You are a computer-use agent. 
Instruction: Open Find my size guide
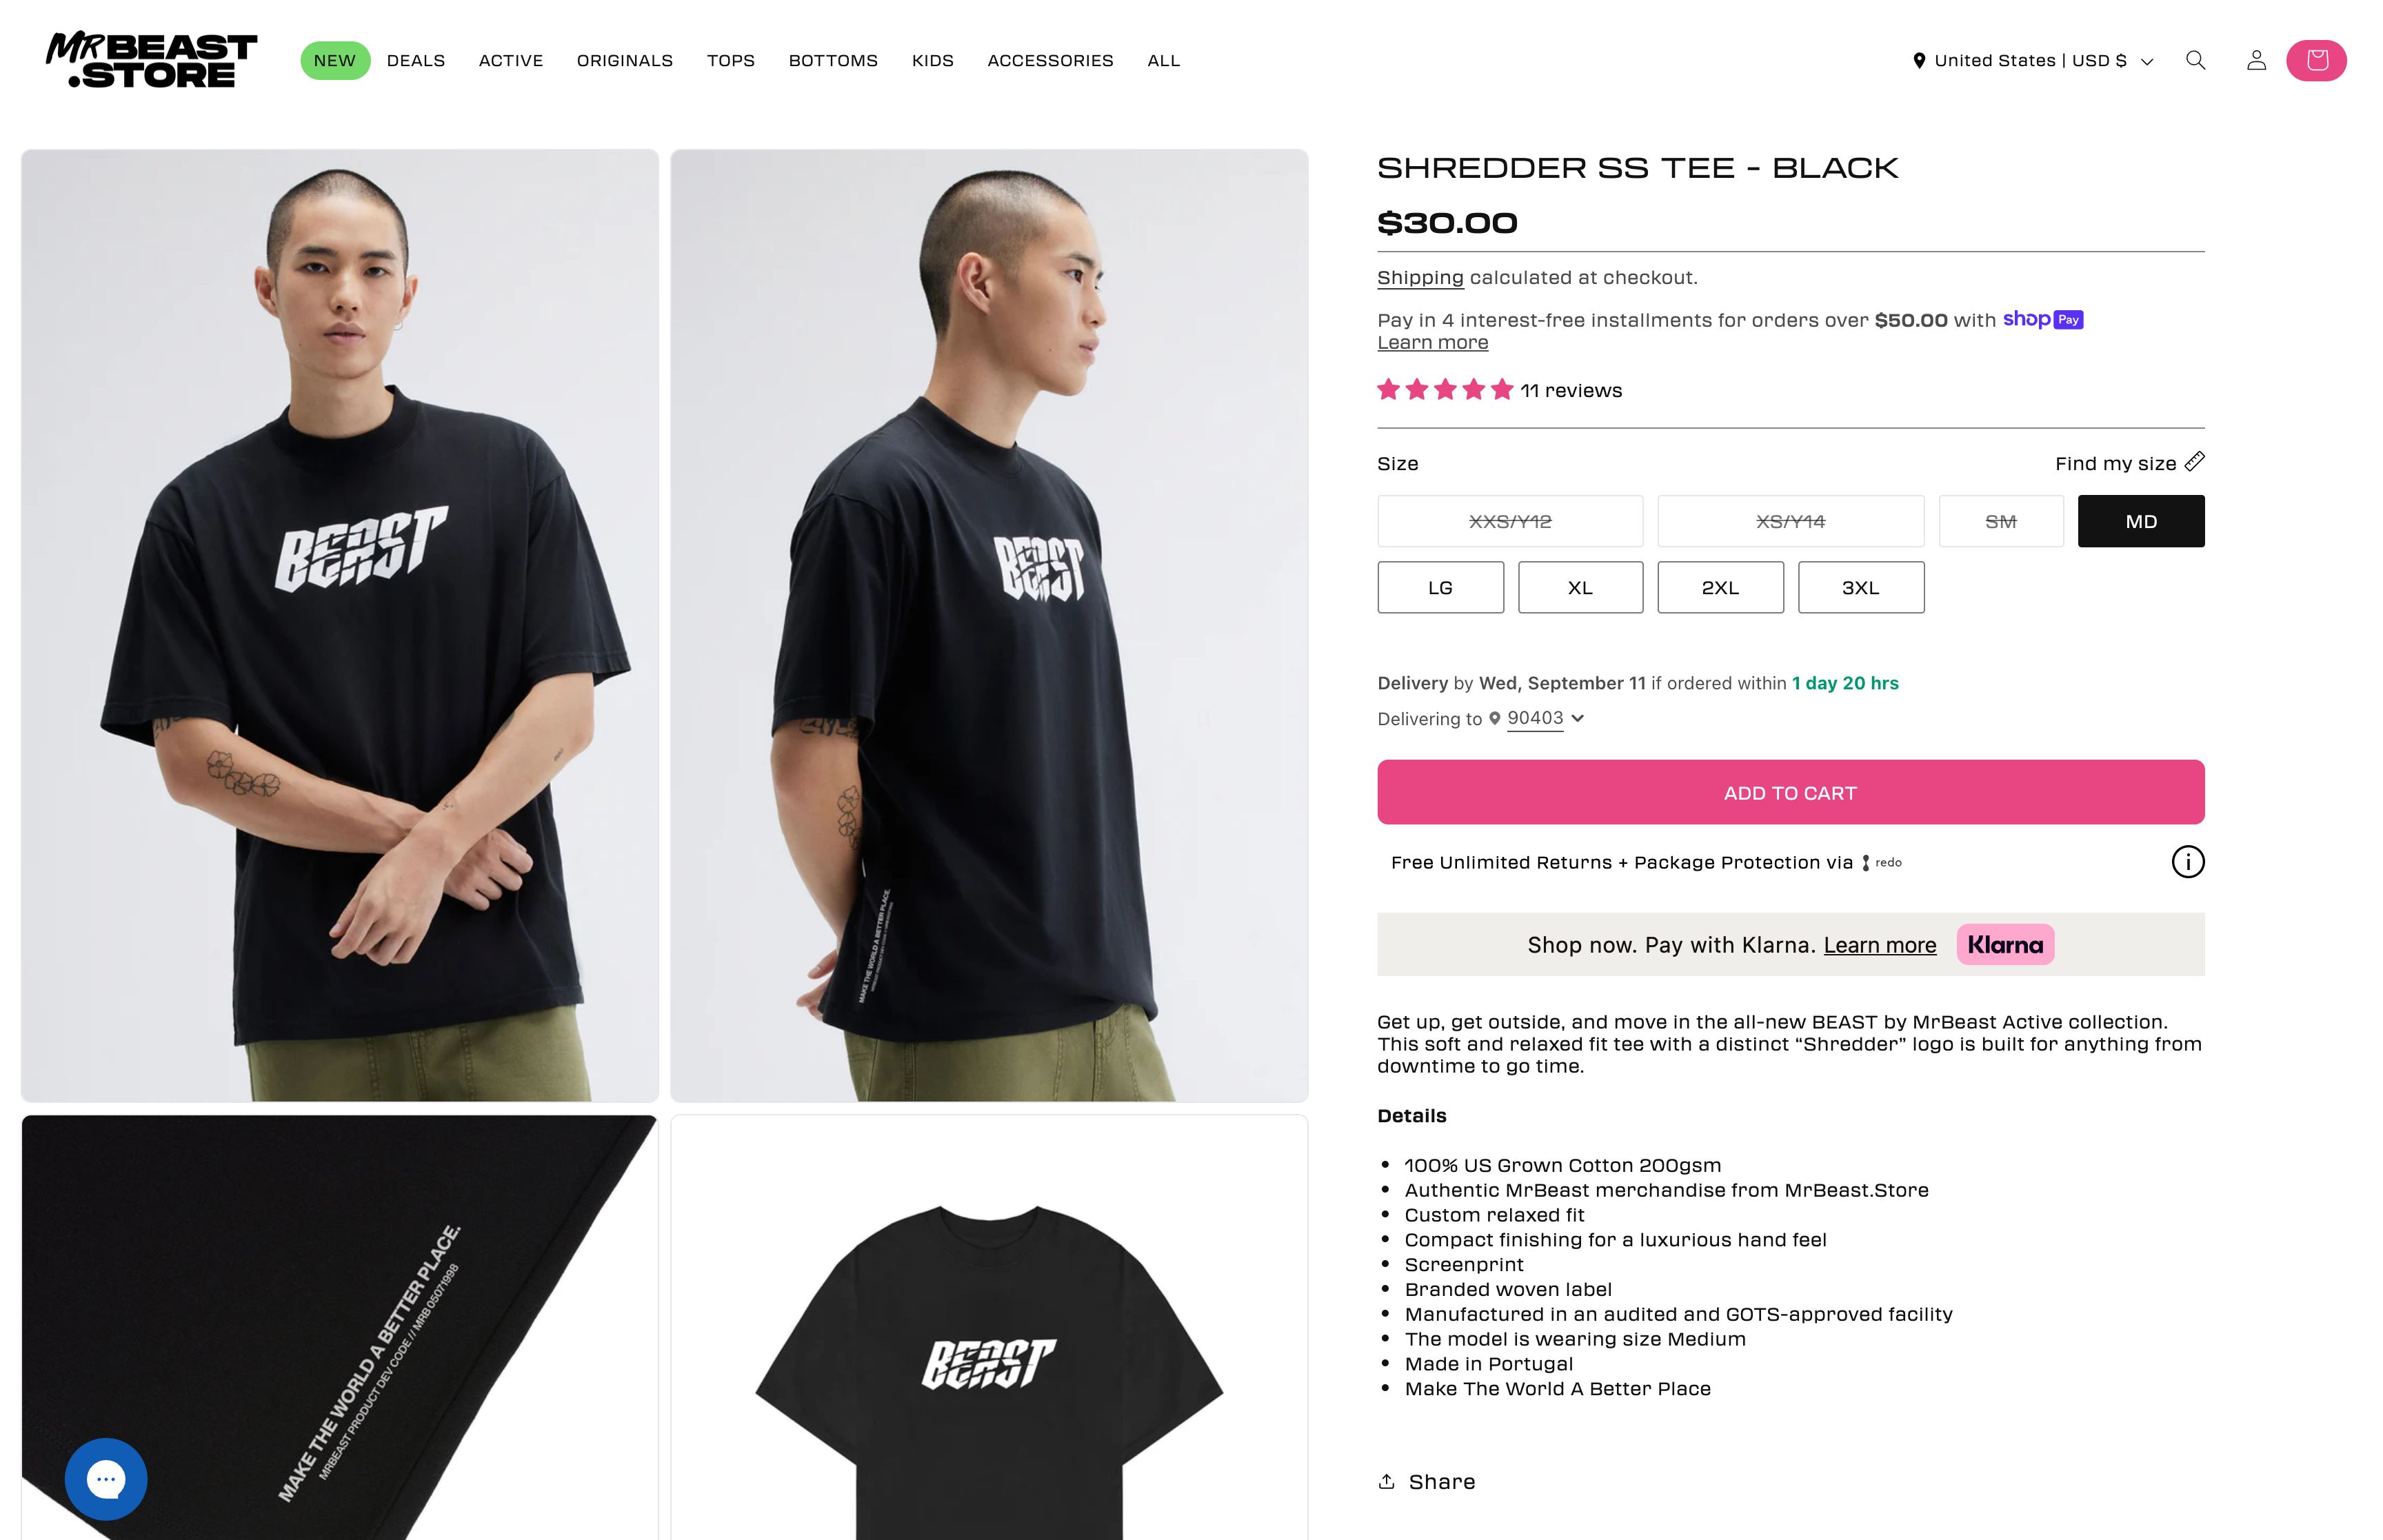[x=2129, y=463]
